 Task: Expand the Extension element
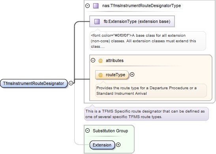click(118, 145)
